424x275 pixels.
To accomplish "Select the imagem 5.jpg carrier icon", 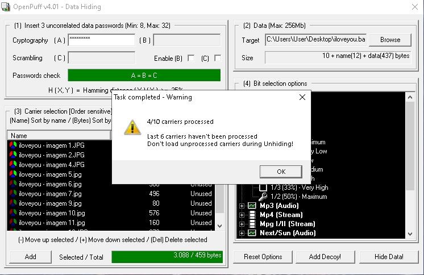I will (14, 174).
